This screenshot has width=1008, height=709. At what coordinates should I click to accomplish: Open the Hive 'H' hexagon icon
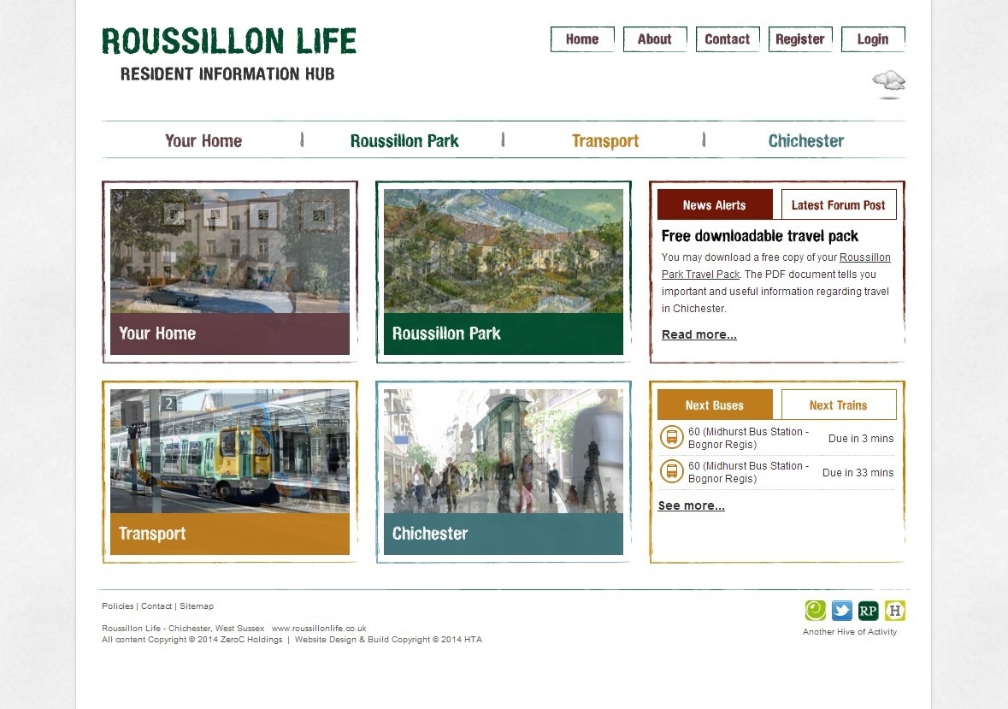(x=894, y=610)
